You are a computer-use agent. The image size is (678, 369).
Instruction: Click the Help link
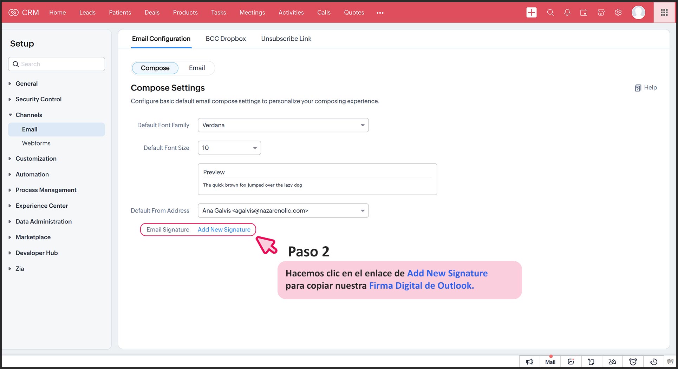tap(646, 88)
